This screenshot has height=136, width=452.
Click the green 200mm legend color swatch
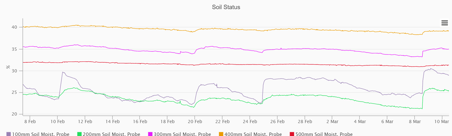80,134
